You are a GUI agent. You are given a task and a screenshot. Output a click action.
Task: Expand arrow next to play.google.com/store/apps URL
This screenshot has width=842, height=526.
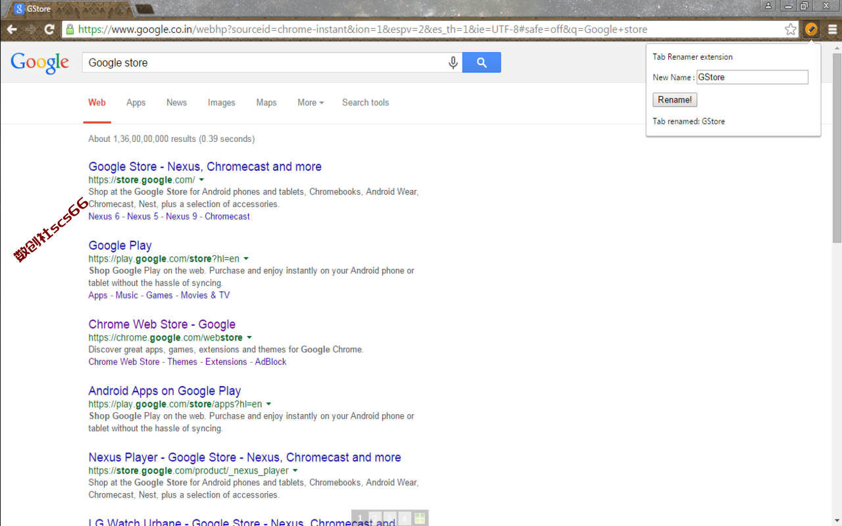[x=268, y=404]
